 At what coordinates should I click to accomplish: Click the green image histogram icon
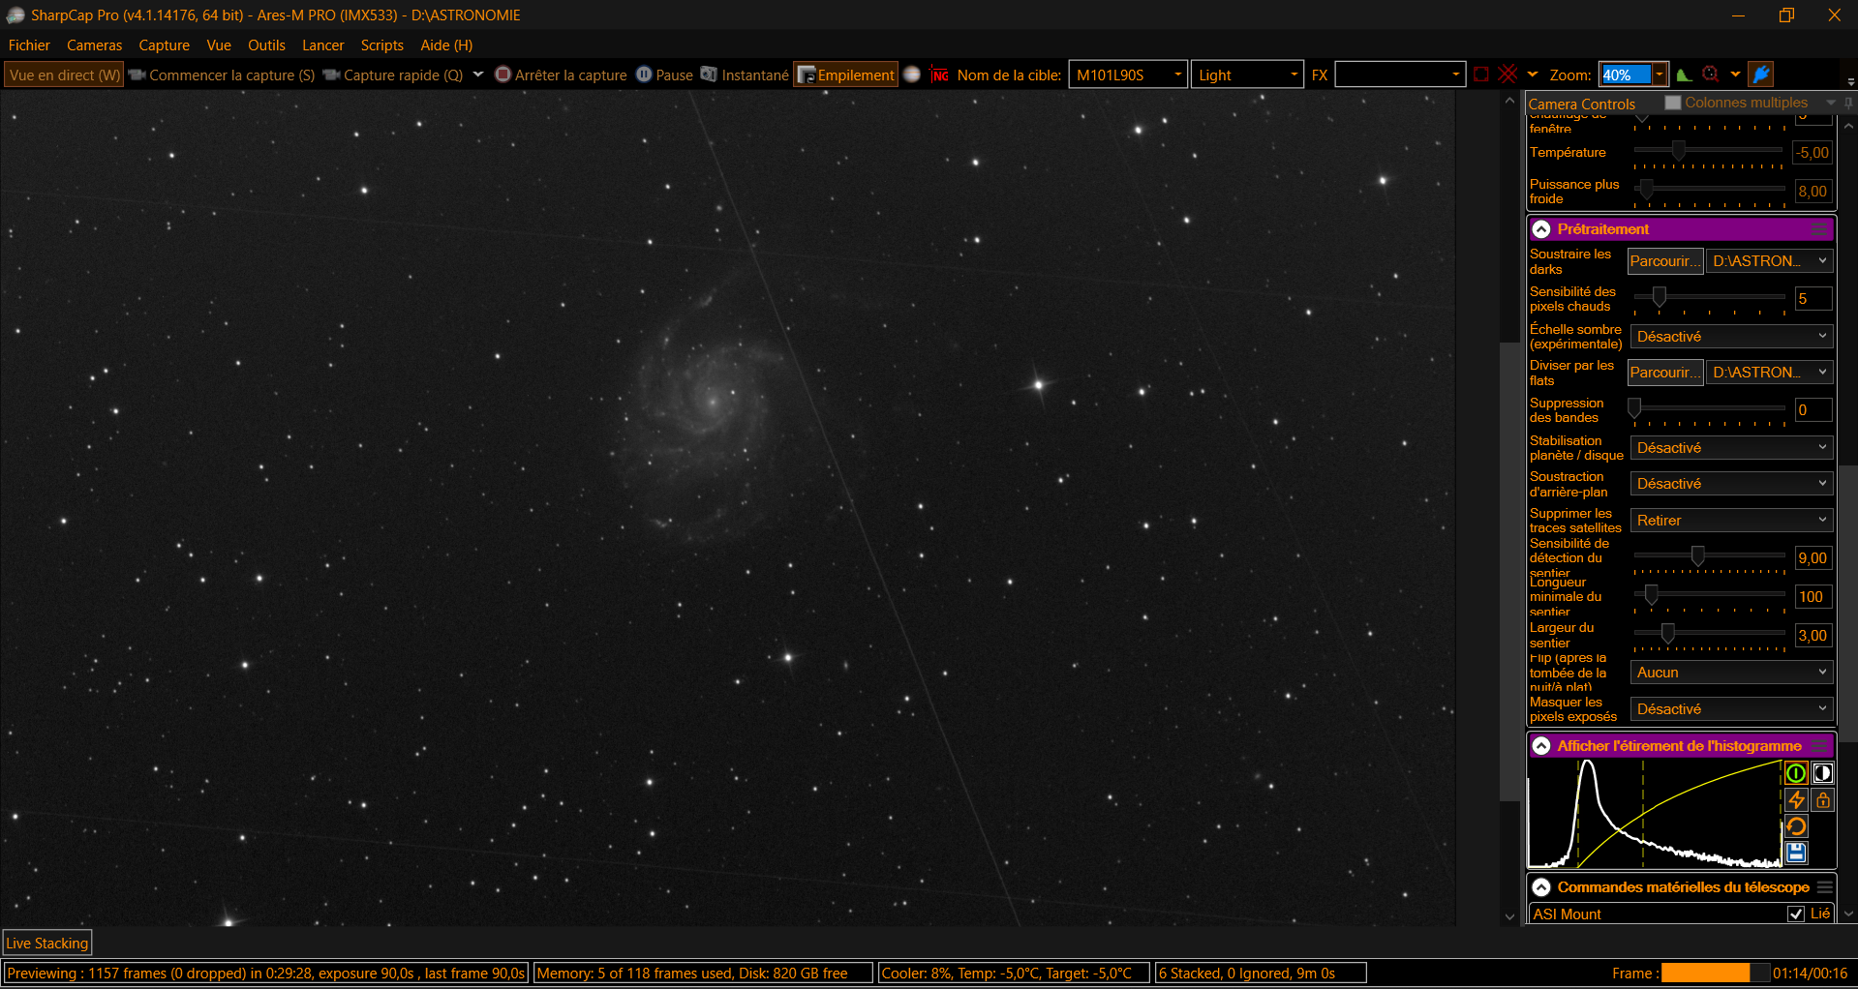tap(1684, 75)
